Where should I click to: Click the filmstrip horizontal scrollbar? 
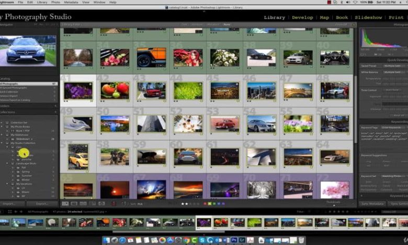click(168, 231)
